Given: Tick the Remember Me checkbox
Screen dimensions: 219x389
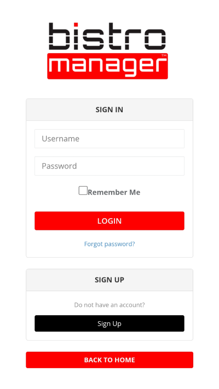Looking at the screenshot, I should (83, 190).
